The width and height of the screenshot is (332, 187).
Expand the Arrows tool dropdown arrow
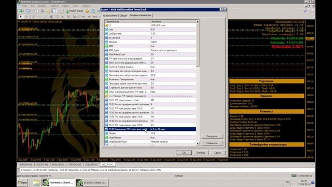(x=77, y=17)
